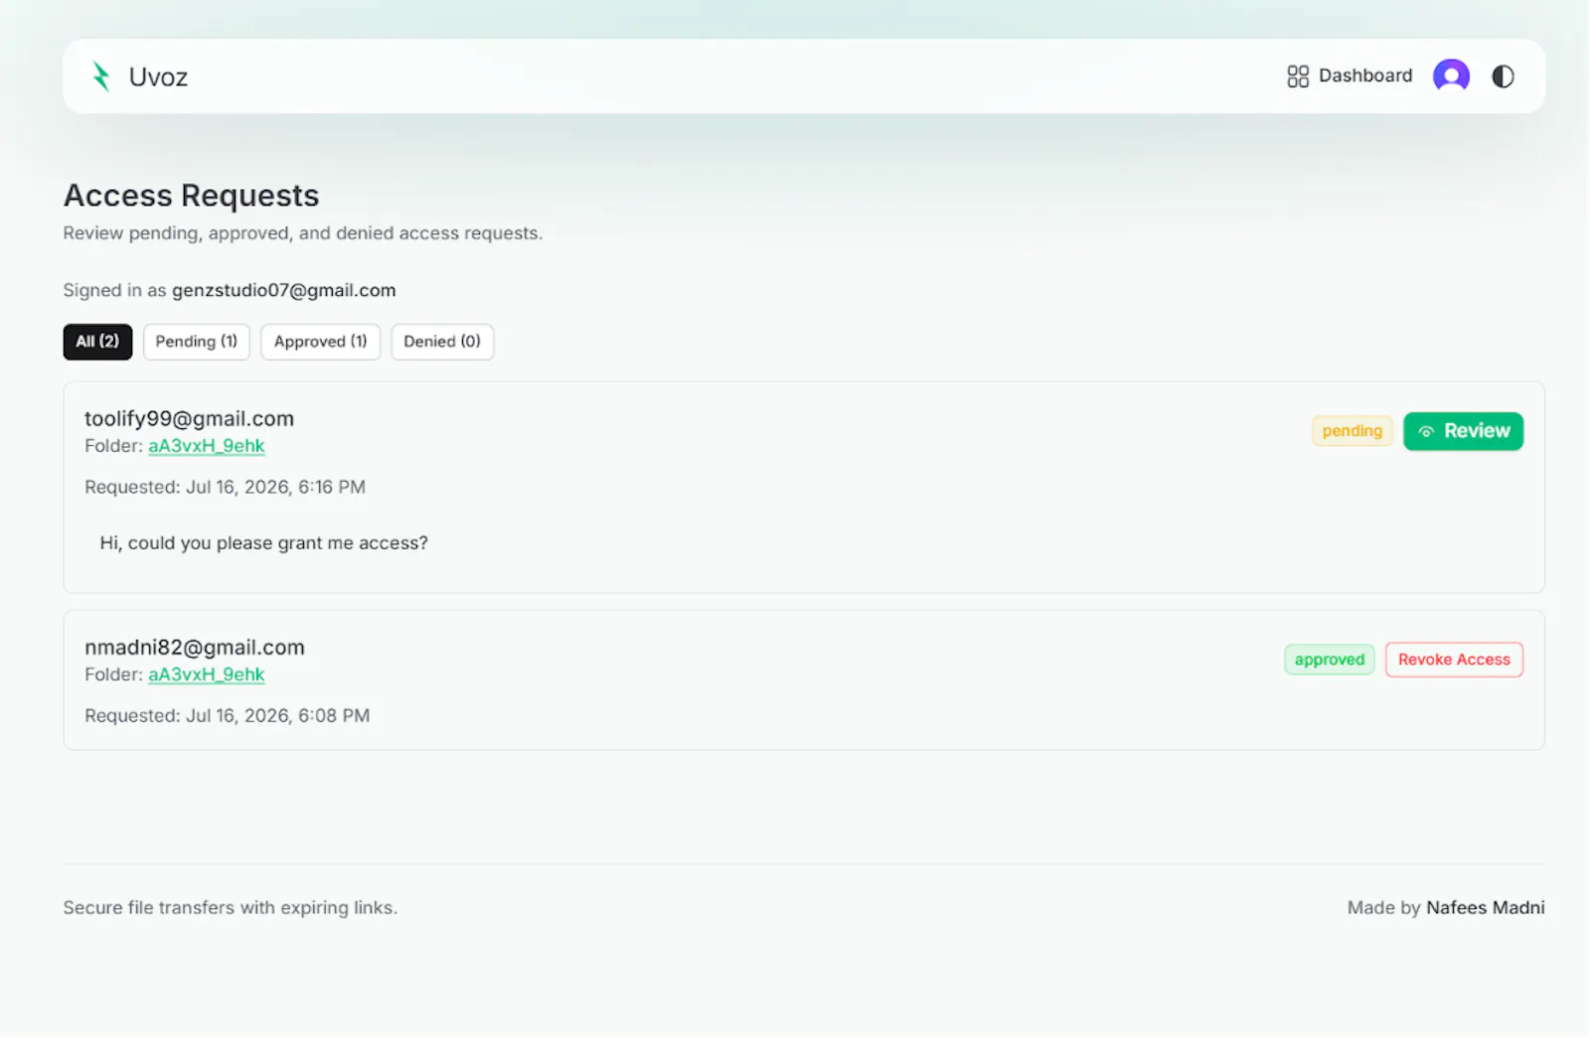Click the 'Review pending, approved, and denied' subtitle
This screenshot has width=1590, height=1038.
pos(302,232)
